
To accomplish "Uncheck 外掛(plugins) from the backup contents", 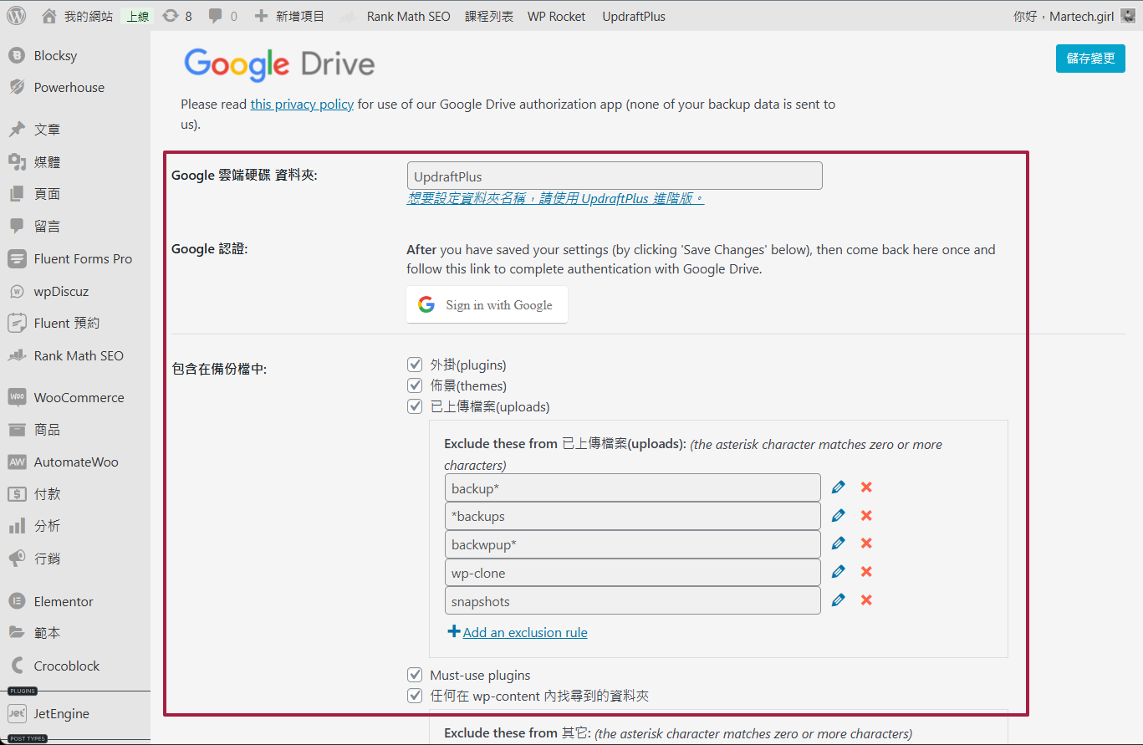I will point(415,364).
